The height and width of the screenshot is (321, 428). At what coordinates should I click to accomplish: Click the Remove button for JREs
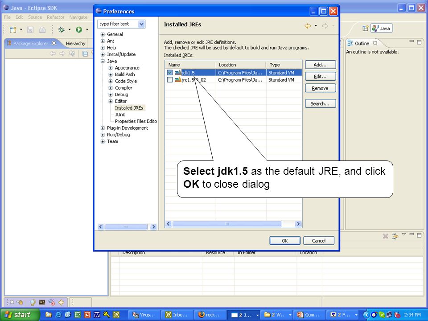coord(320,88)
